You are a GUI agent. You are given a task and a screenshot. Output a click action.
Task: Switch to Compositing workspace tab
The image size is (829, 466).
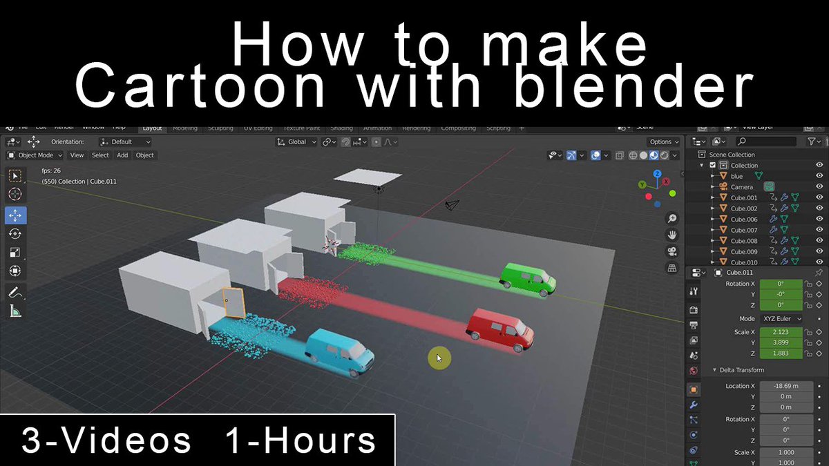click(459, 128)
